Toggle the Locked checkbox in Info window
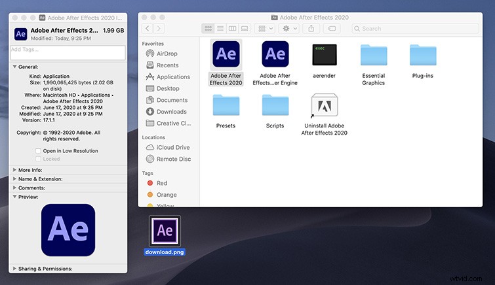Viewport: 495px width, 285px height. coord(38,159)
